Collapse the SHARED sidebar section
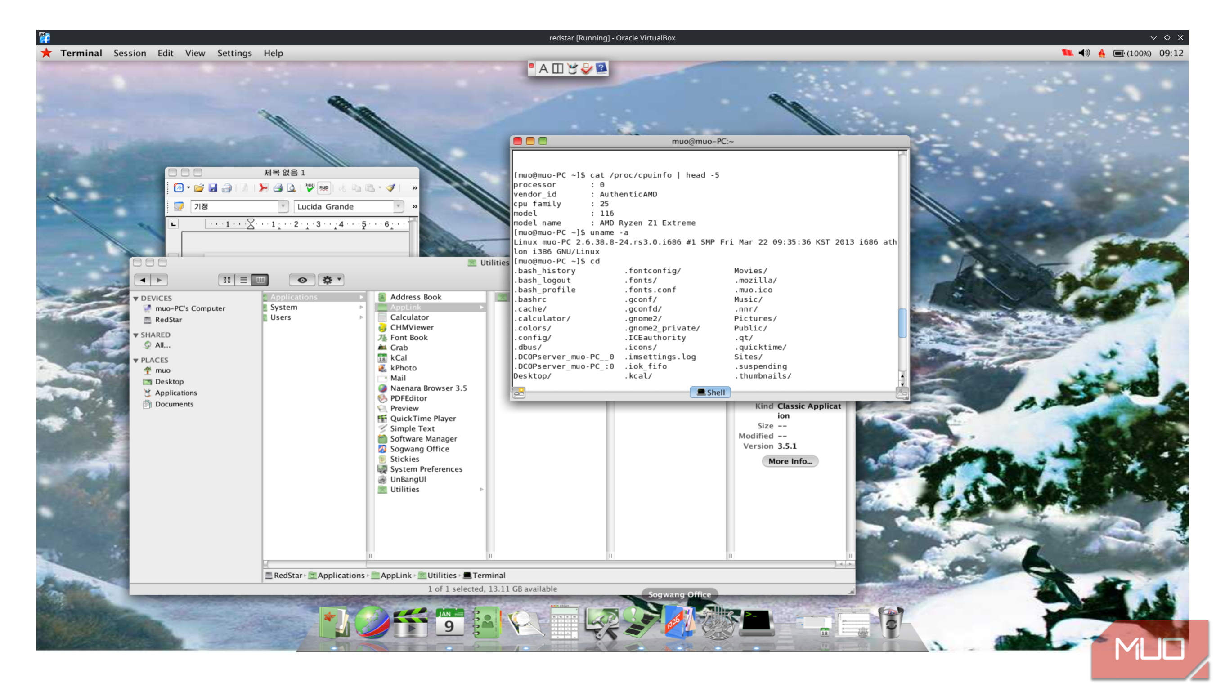The width and height of the screenshot is (1225, 696). (x=136, y=335)
